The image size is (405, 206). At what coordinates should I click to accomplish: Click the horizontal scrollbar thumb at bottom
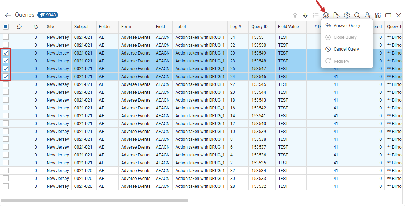(94, 200)
